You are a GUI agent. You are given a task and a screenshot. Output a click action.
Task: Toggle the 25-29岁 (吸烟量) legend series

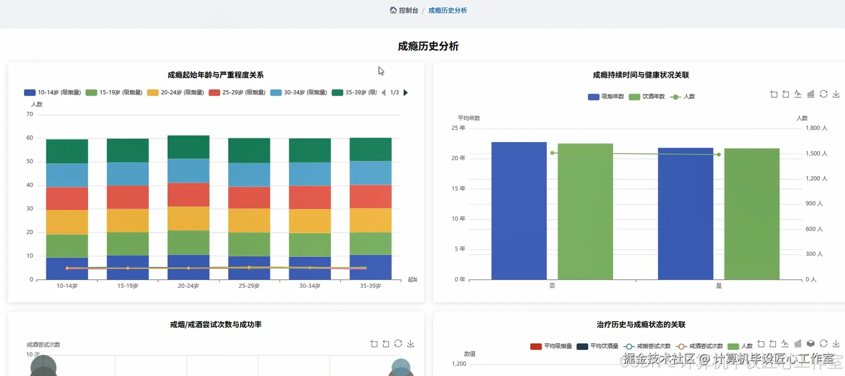coord(237,93)
